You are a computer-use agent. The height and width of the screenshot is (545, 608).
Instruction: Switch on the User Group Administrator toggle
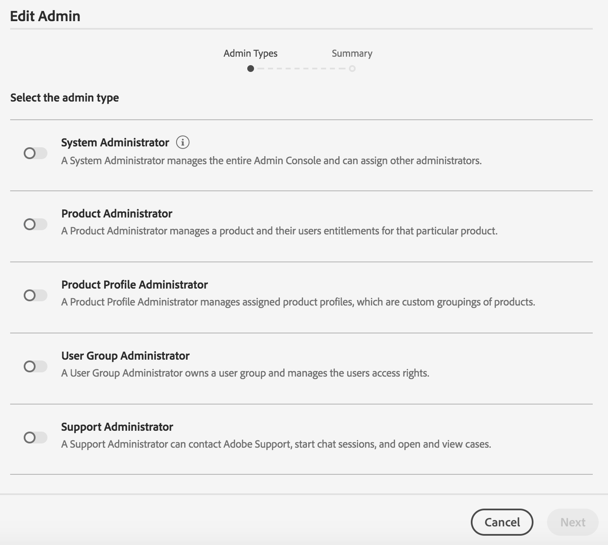(x=36, y=366)
